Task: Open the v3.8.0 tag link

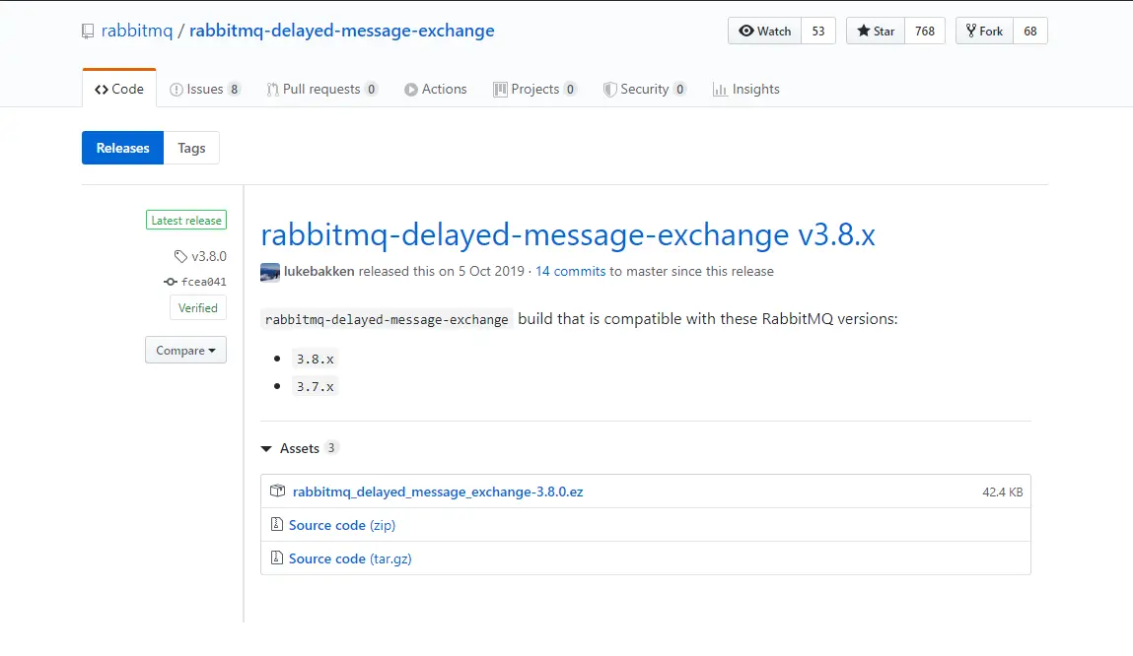Action: pyautogui.click(x=209, y=256)
